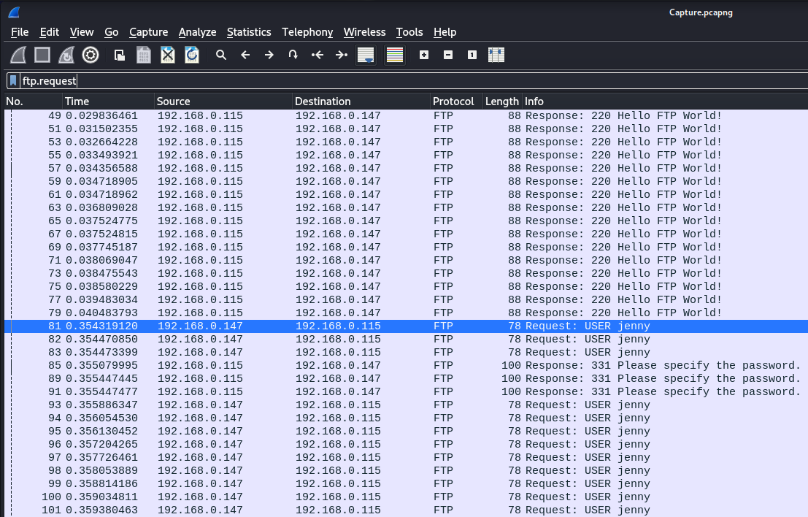The image size is (808, 517).
Task: Close the capture file icon
Action: [x=168, y=55]
